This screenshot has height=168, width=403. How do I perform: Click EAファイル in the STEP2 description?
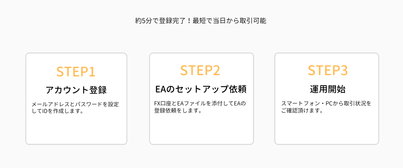191,103
